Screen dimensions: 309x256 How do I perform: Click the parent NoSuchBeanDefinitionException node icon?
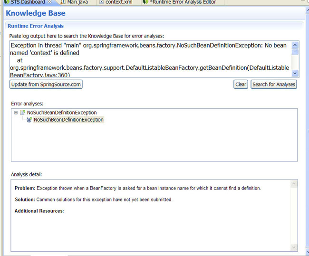(x=22, y=113)
